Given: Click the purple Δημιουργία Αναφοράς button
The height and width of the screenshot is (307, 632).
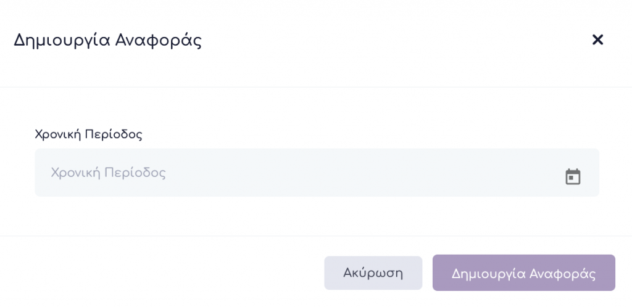Looking at the screenshot, I should pos(523,273).
